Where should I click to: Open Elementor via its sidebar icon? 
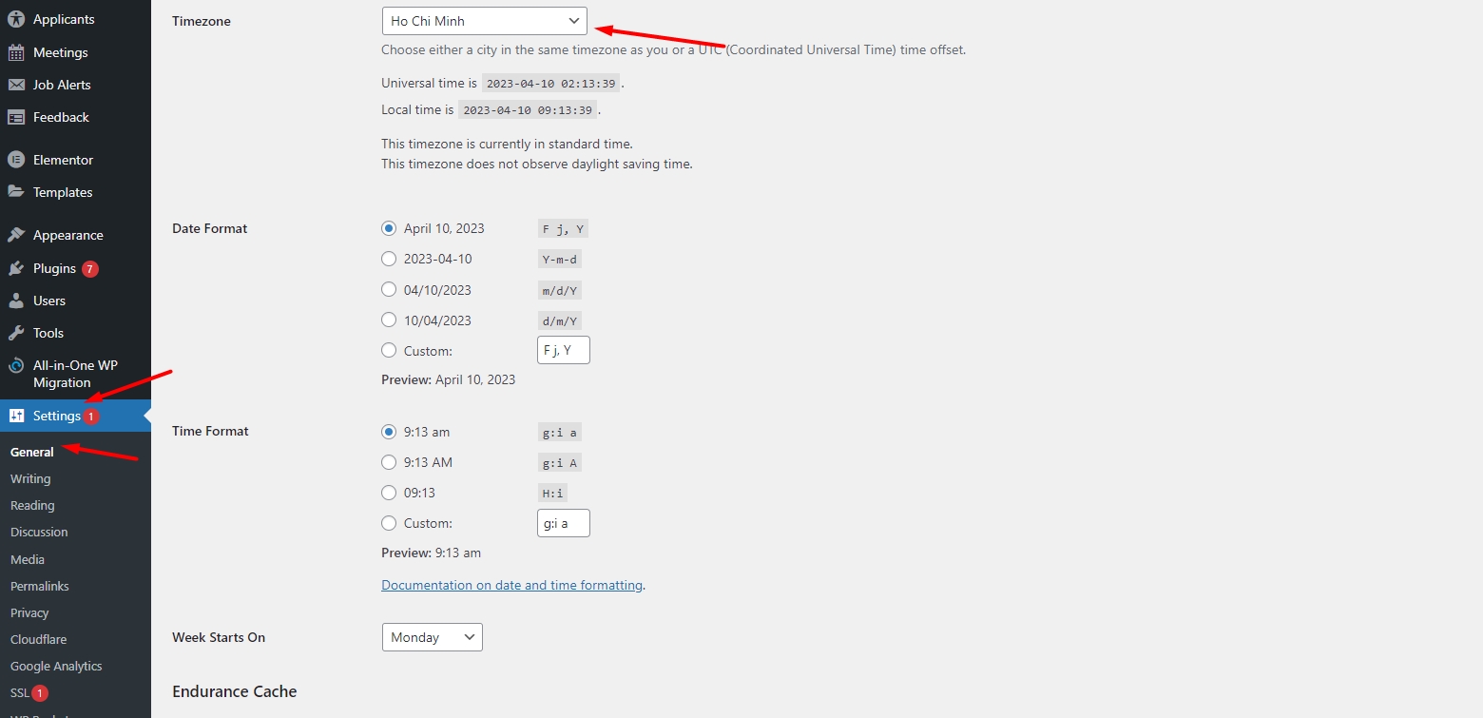pyautogui.click(x=16, y=160)
